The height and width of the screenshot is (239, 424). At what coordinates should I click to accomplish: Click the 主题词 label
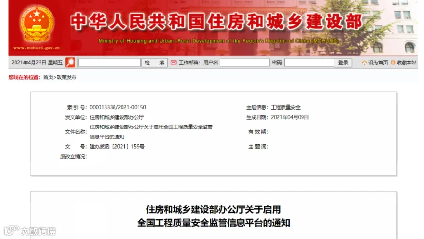point(258,147)
